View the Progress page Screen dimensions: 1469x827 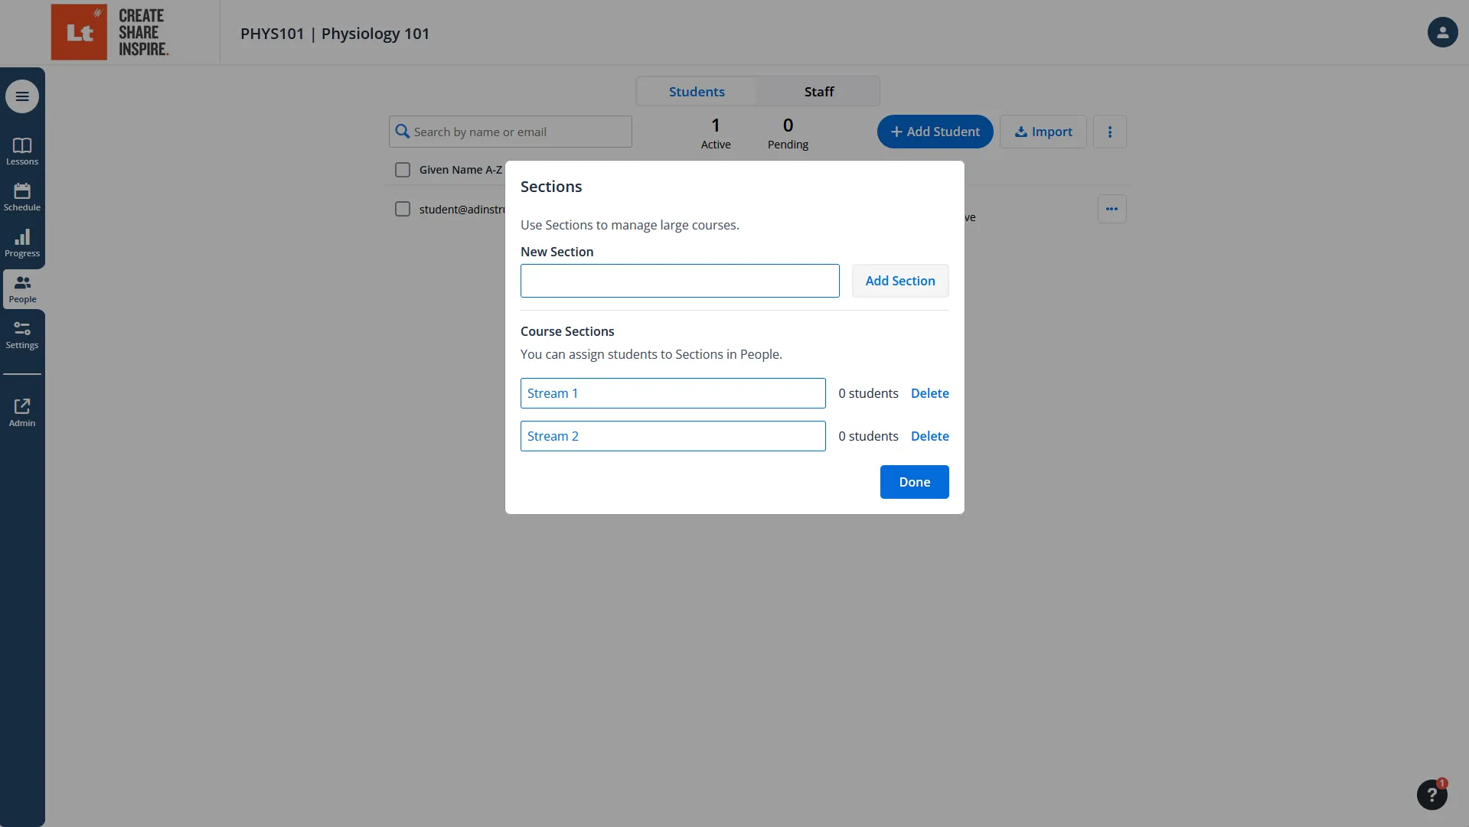pyautogui.click(x=22, y=243)
